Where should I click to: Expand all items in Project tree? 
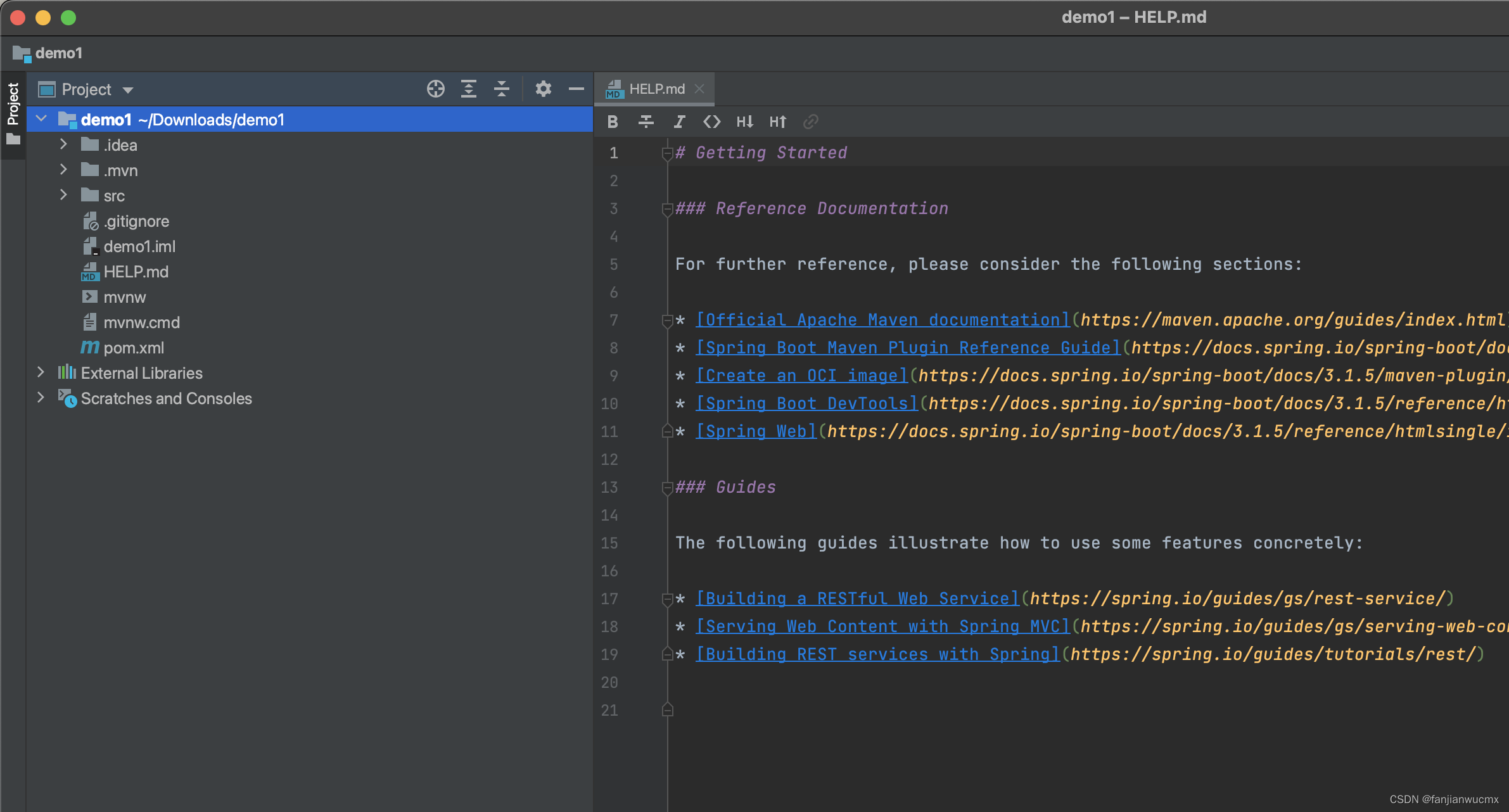(x=468, y=89)
